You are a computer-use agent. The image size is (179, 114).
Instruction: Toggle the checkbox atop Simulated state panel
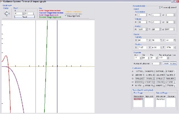pos(160,7)
